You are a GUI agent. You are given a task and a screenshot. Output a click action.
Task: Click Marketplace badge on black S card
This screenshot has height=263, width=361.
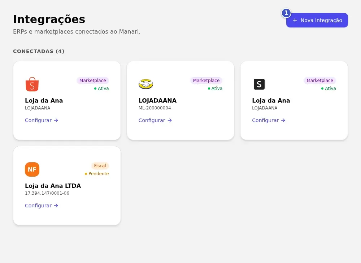320,80
